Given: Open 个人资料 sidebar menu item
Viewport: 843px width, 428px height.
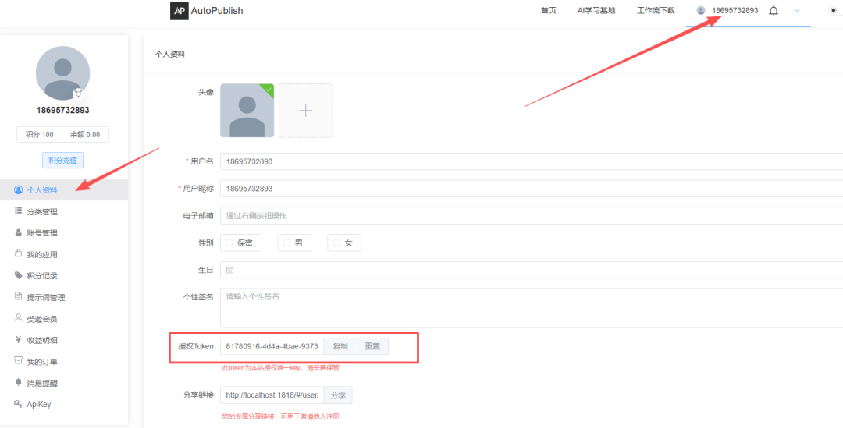Looking at the screenshot, I should point(64,189).
